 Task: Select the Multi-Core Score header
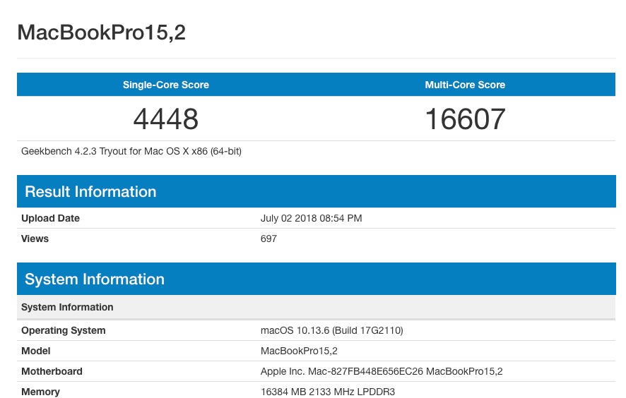point(465,85)
